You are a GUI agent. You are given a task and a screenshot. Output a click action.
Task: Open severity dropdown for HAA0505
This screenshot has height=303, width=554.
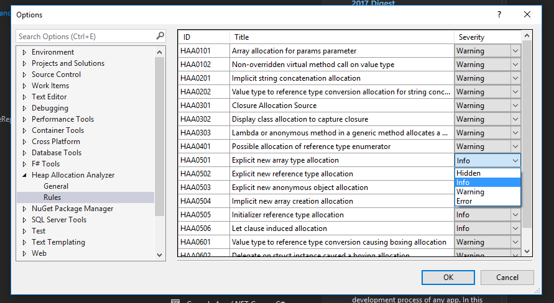515,215
